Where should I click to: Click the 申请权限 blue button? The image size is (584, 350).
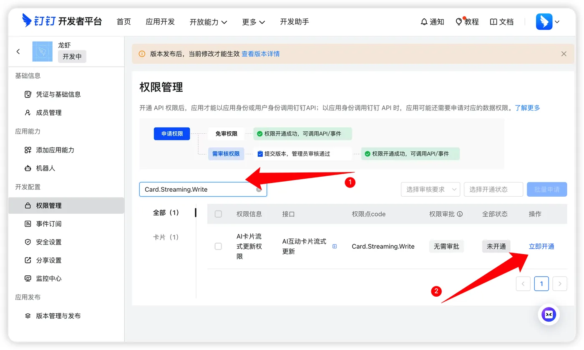[x=172, y=134]
